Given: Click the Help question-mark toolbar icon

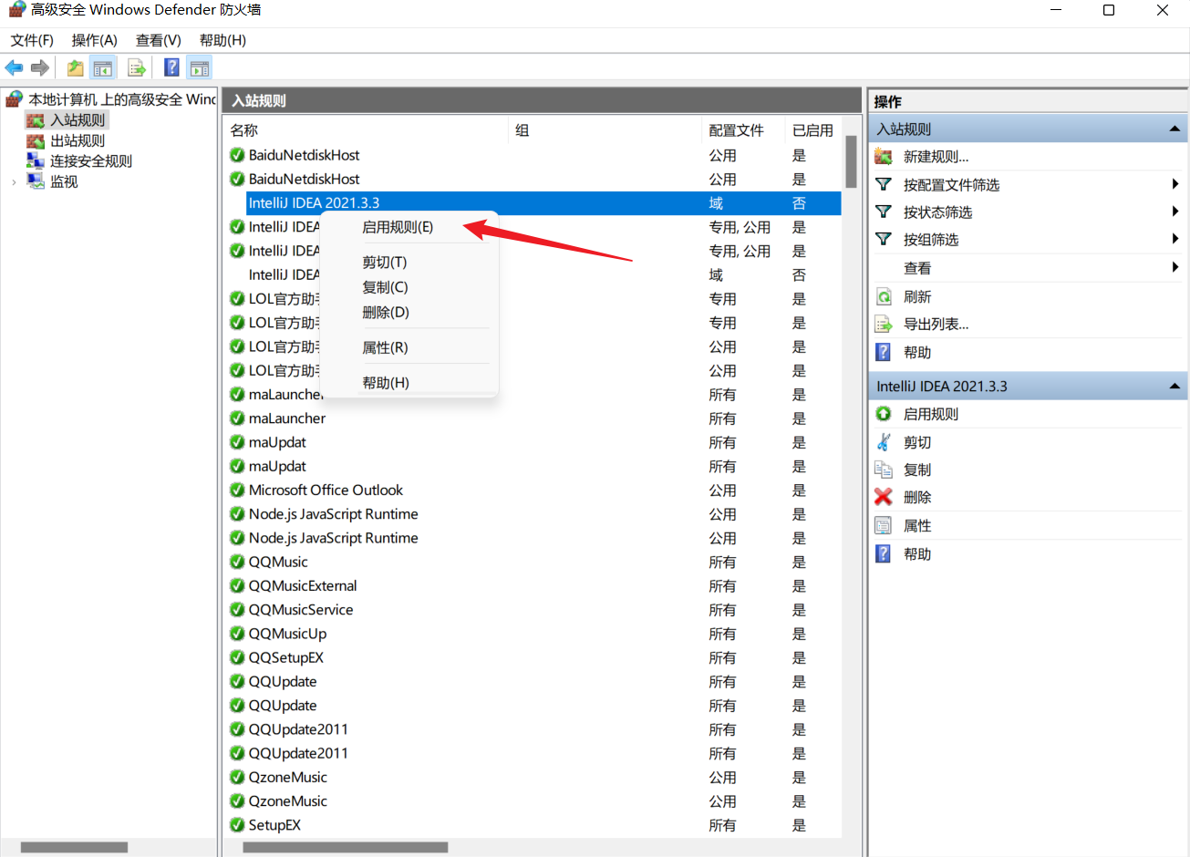Looking at the screenshot, I should 171,67.
